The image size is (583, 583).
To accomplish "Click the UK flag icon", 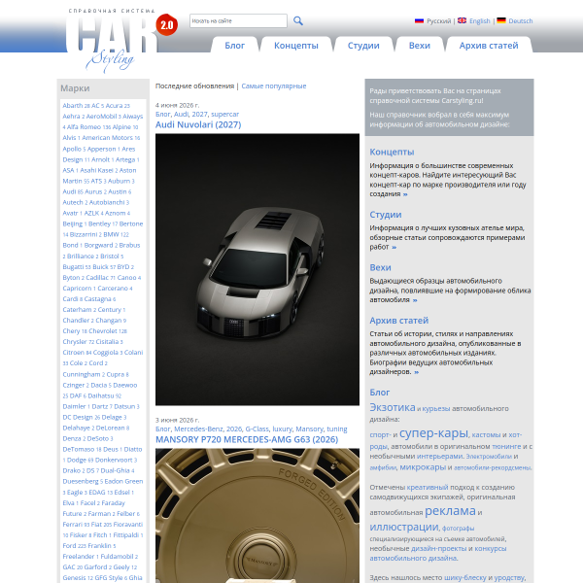I will coord(462,20).
